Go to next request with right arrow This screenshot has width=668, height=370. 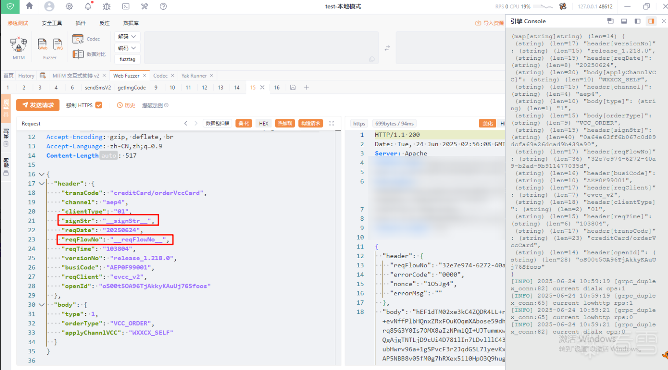tap(196, 123)
